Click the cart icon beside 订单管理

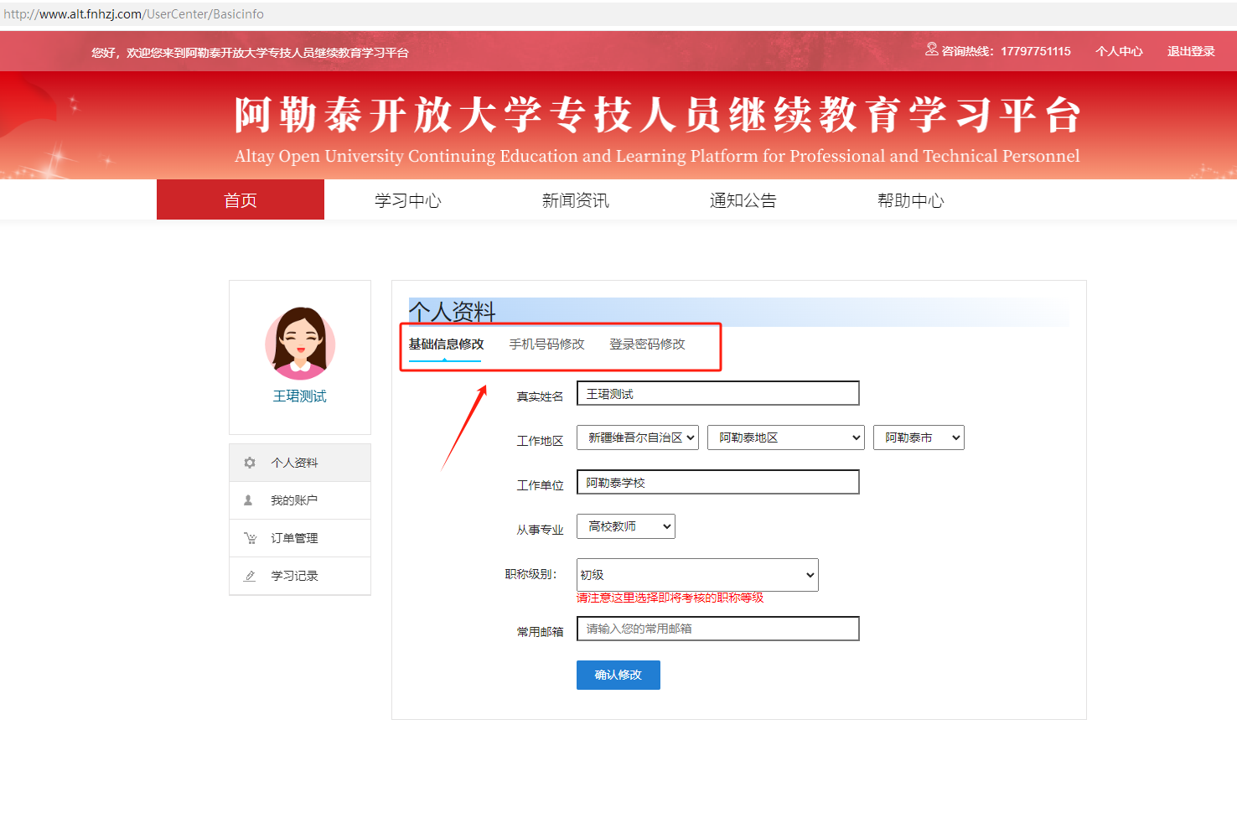[x=250, y=538]
